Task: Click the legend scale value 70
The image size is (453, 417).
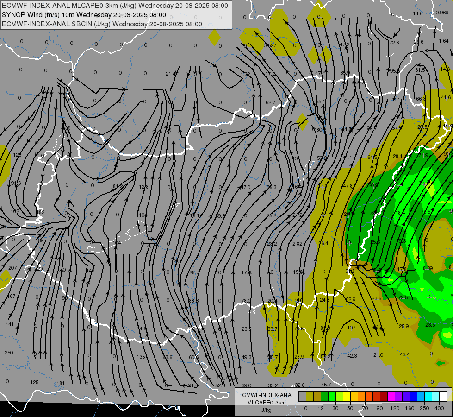Action: pos(365,408)
